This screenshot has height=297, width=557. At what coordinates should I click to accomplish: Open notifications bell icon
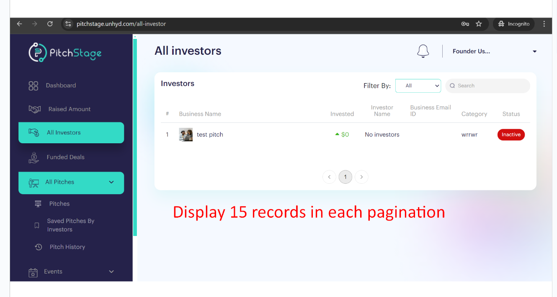423,51
